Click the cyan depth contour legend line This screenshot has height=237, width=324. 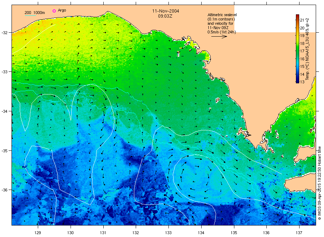pyautogui.click(x=30, y=15)
